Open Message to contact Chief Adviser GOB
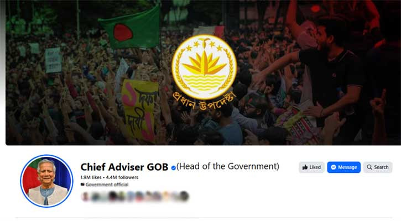401x221 pixels. point(343,167)
